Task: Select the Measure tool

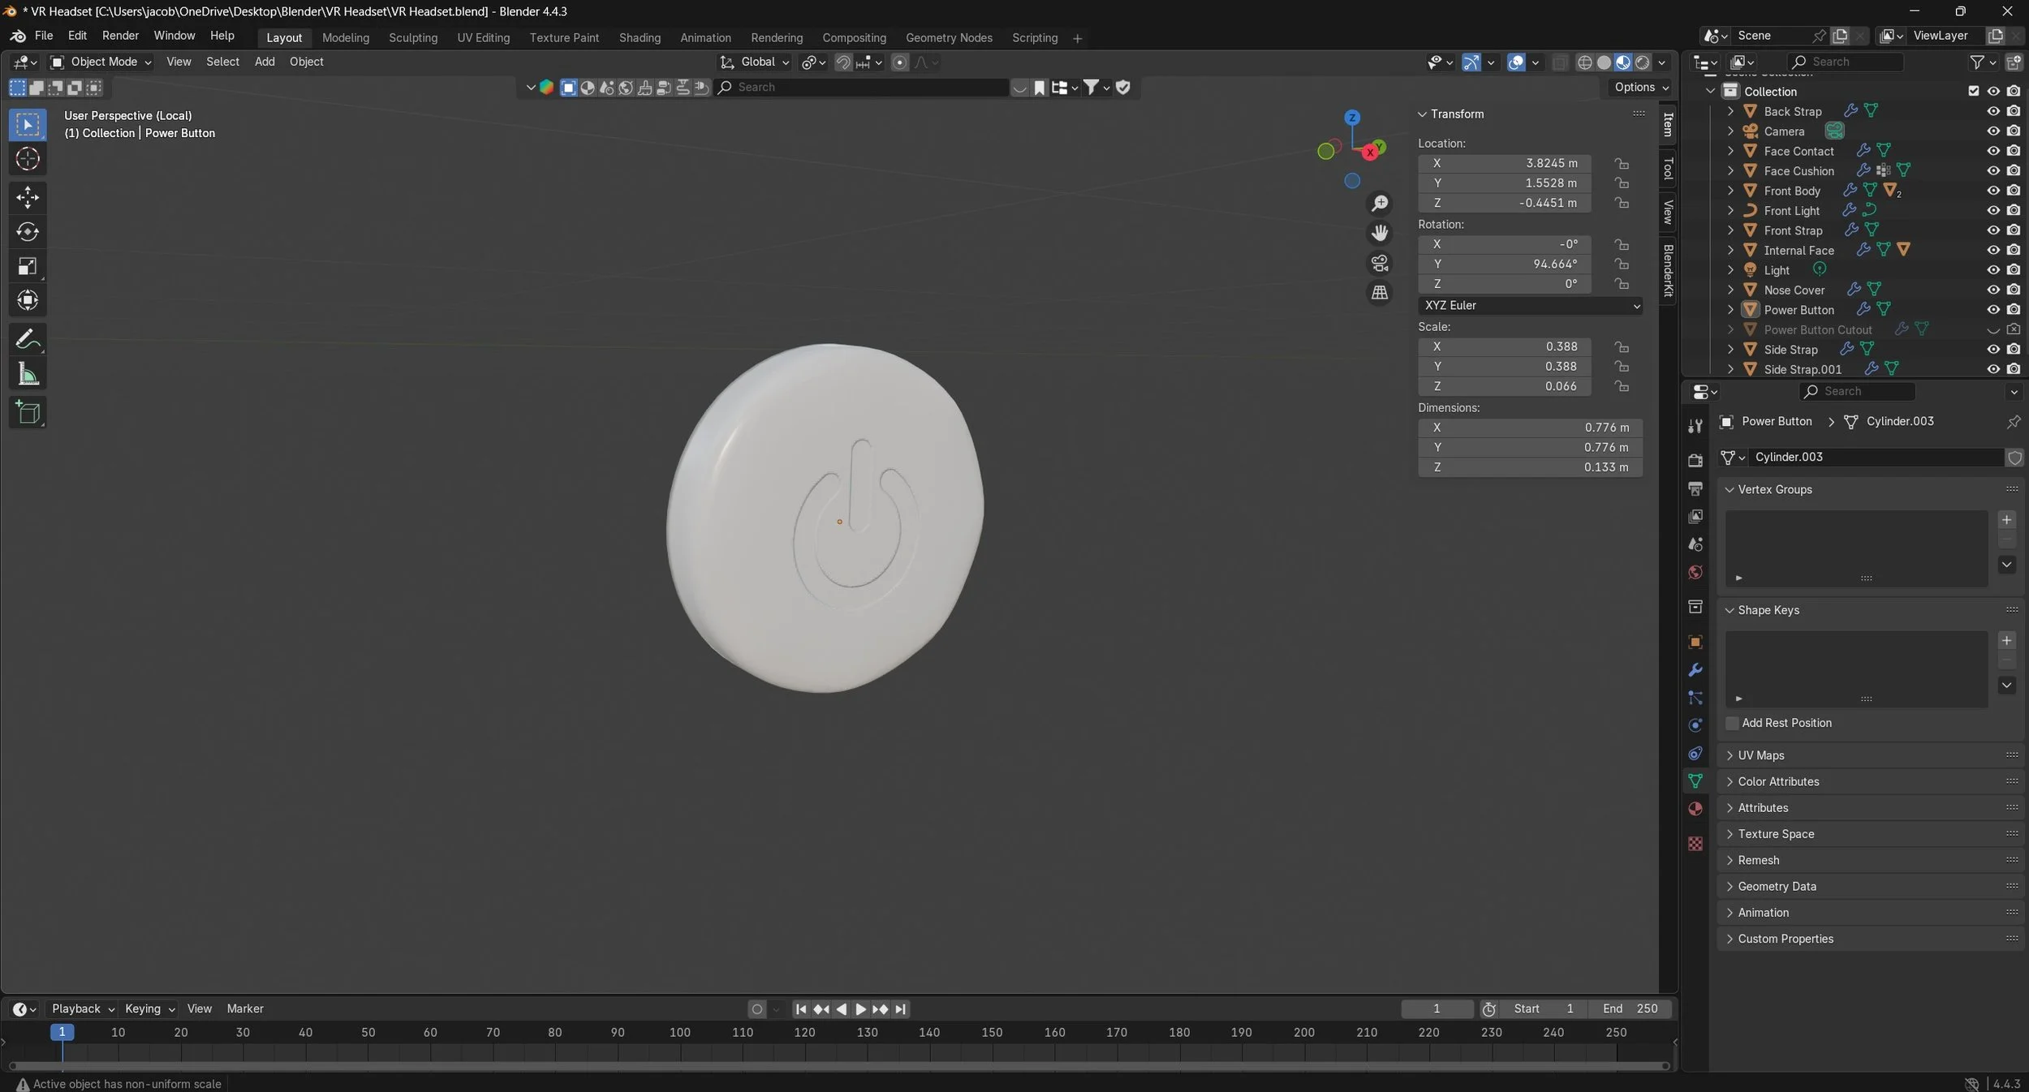Action: tap(28, 374)
